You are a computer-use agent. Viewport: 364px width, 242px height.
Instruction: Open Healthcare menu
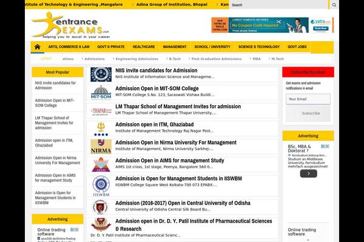[x=144, y=47]
